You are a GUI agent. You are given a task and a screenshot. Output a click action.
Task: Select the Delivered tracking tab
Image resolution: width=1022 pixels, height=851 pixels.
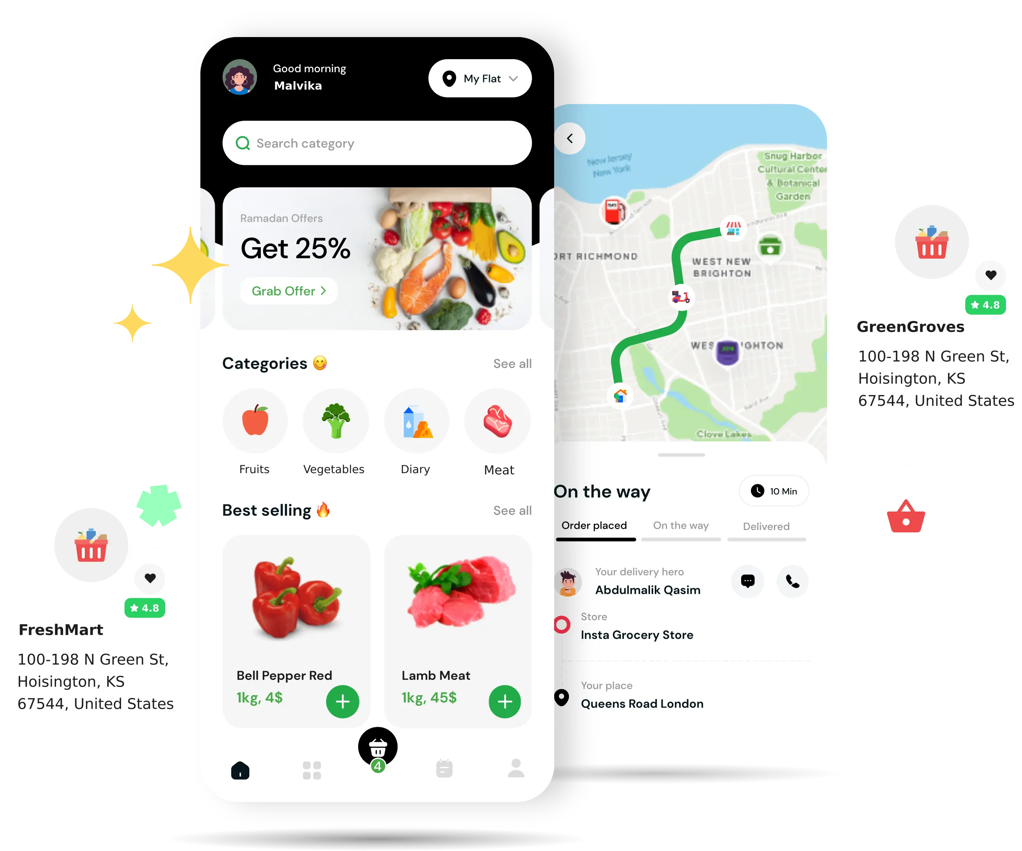[x=766, y=525]
